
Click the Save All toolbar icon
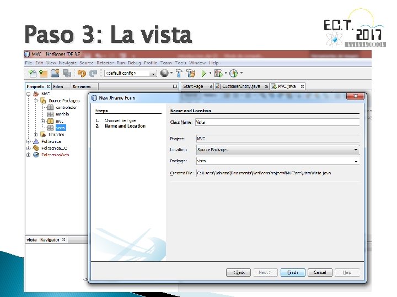click(67, 73)
